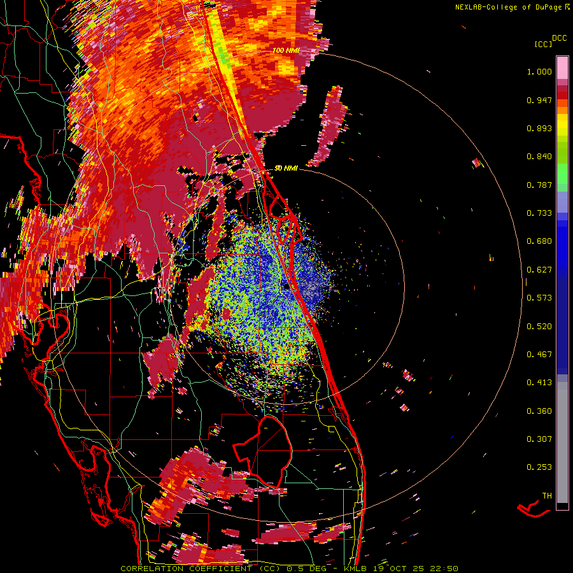Screen dimensions: 573x573
Task: Click the 0.360 scale value
Action: point(539,411)
